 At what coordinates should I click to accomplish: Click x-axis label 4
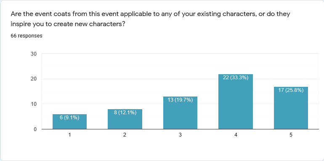[236, 135]
